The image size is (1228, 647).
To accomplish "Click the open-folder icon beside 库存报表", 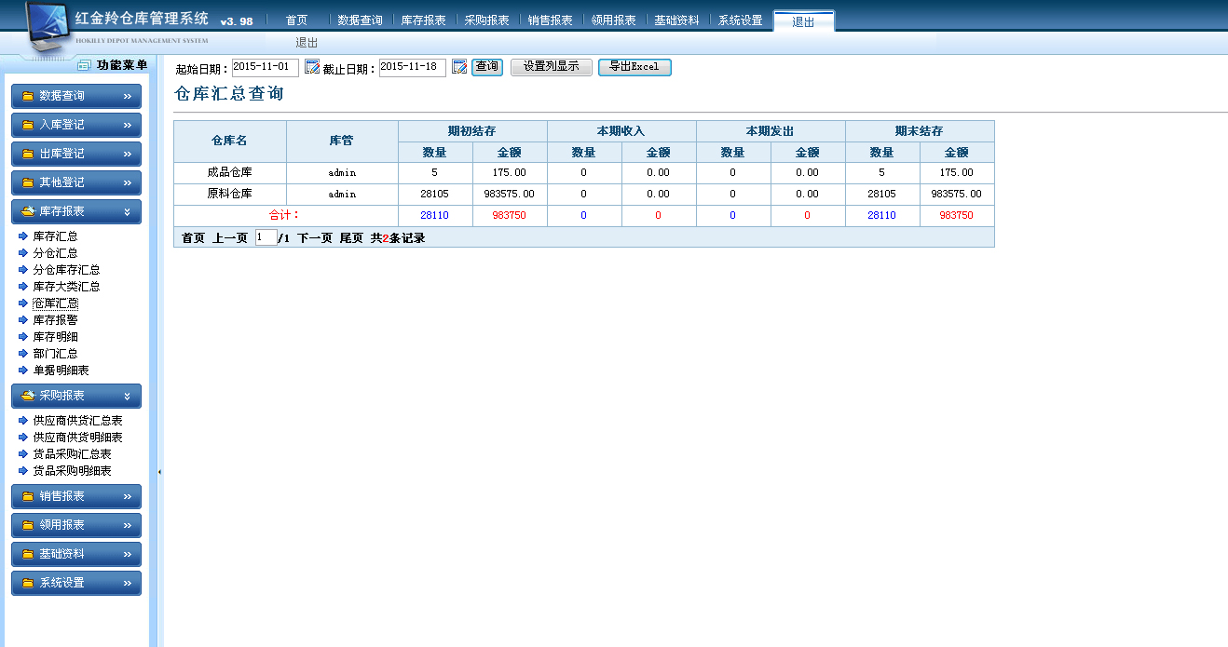I will point(27,211).
